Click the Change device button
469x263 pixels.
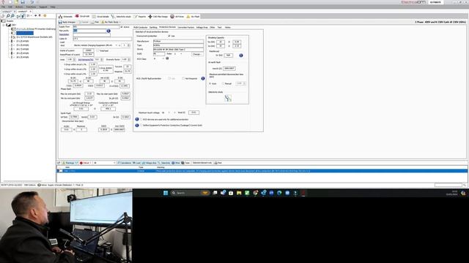click(197, 54)
